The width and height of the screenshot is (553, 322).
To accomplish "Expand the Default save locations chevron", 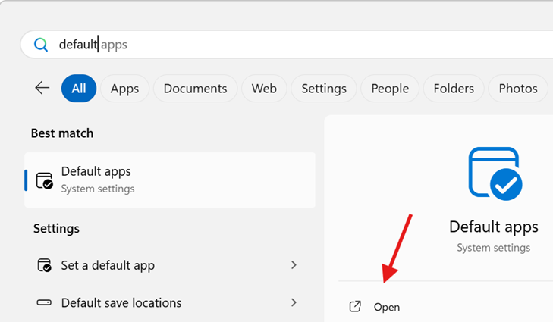I will click(x=294, y=302).
